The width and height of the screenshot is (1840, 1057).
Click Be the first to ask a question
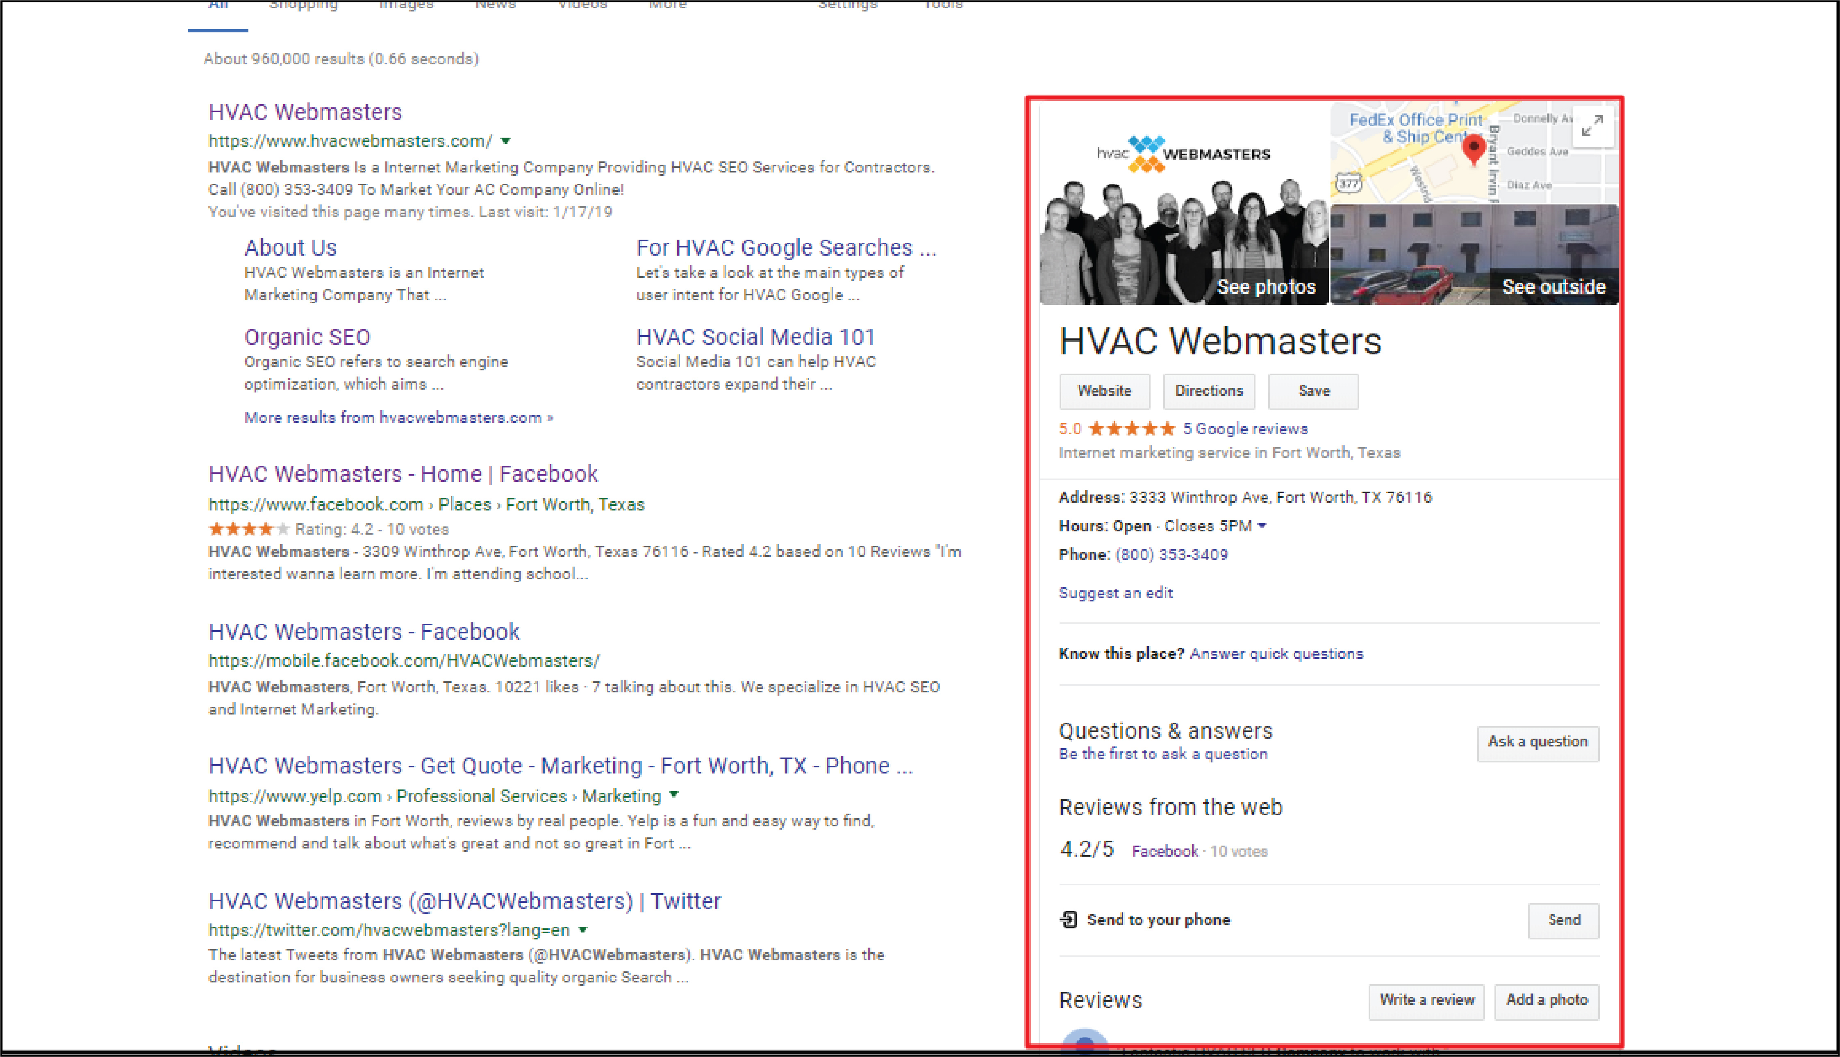click(1162, 753)
